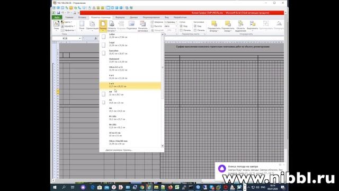
Task: Switch to the Data (Данные) tab
Action: click(x=133, y=18)
